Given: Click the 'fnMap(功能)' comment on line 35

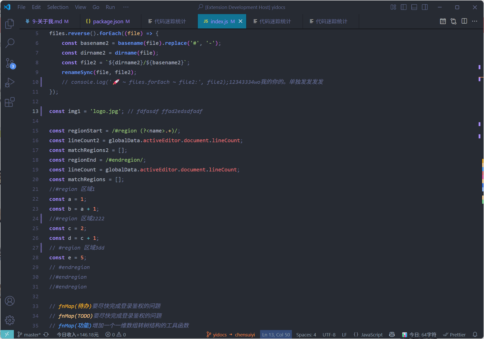Looking at the screenshot, I should [75, 326].
